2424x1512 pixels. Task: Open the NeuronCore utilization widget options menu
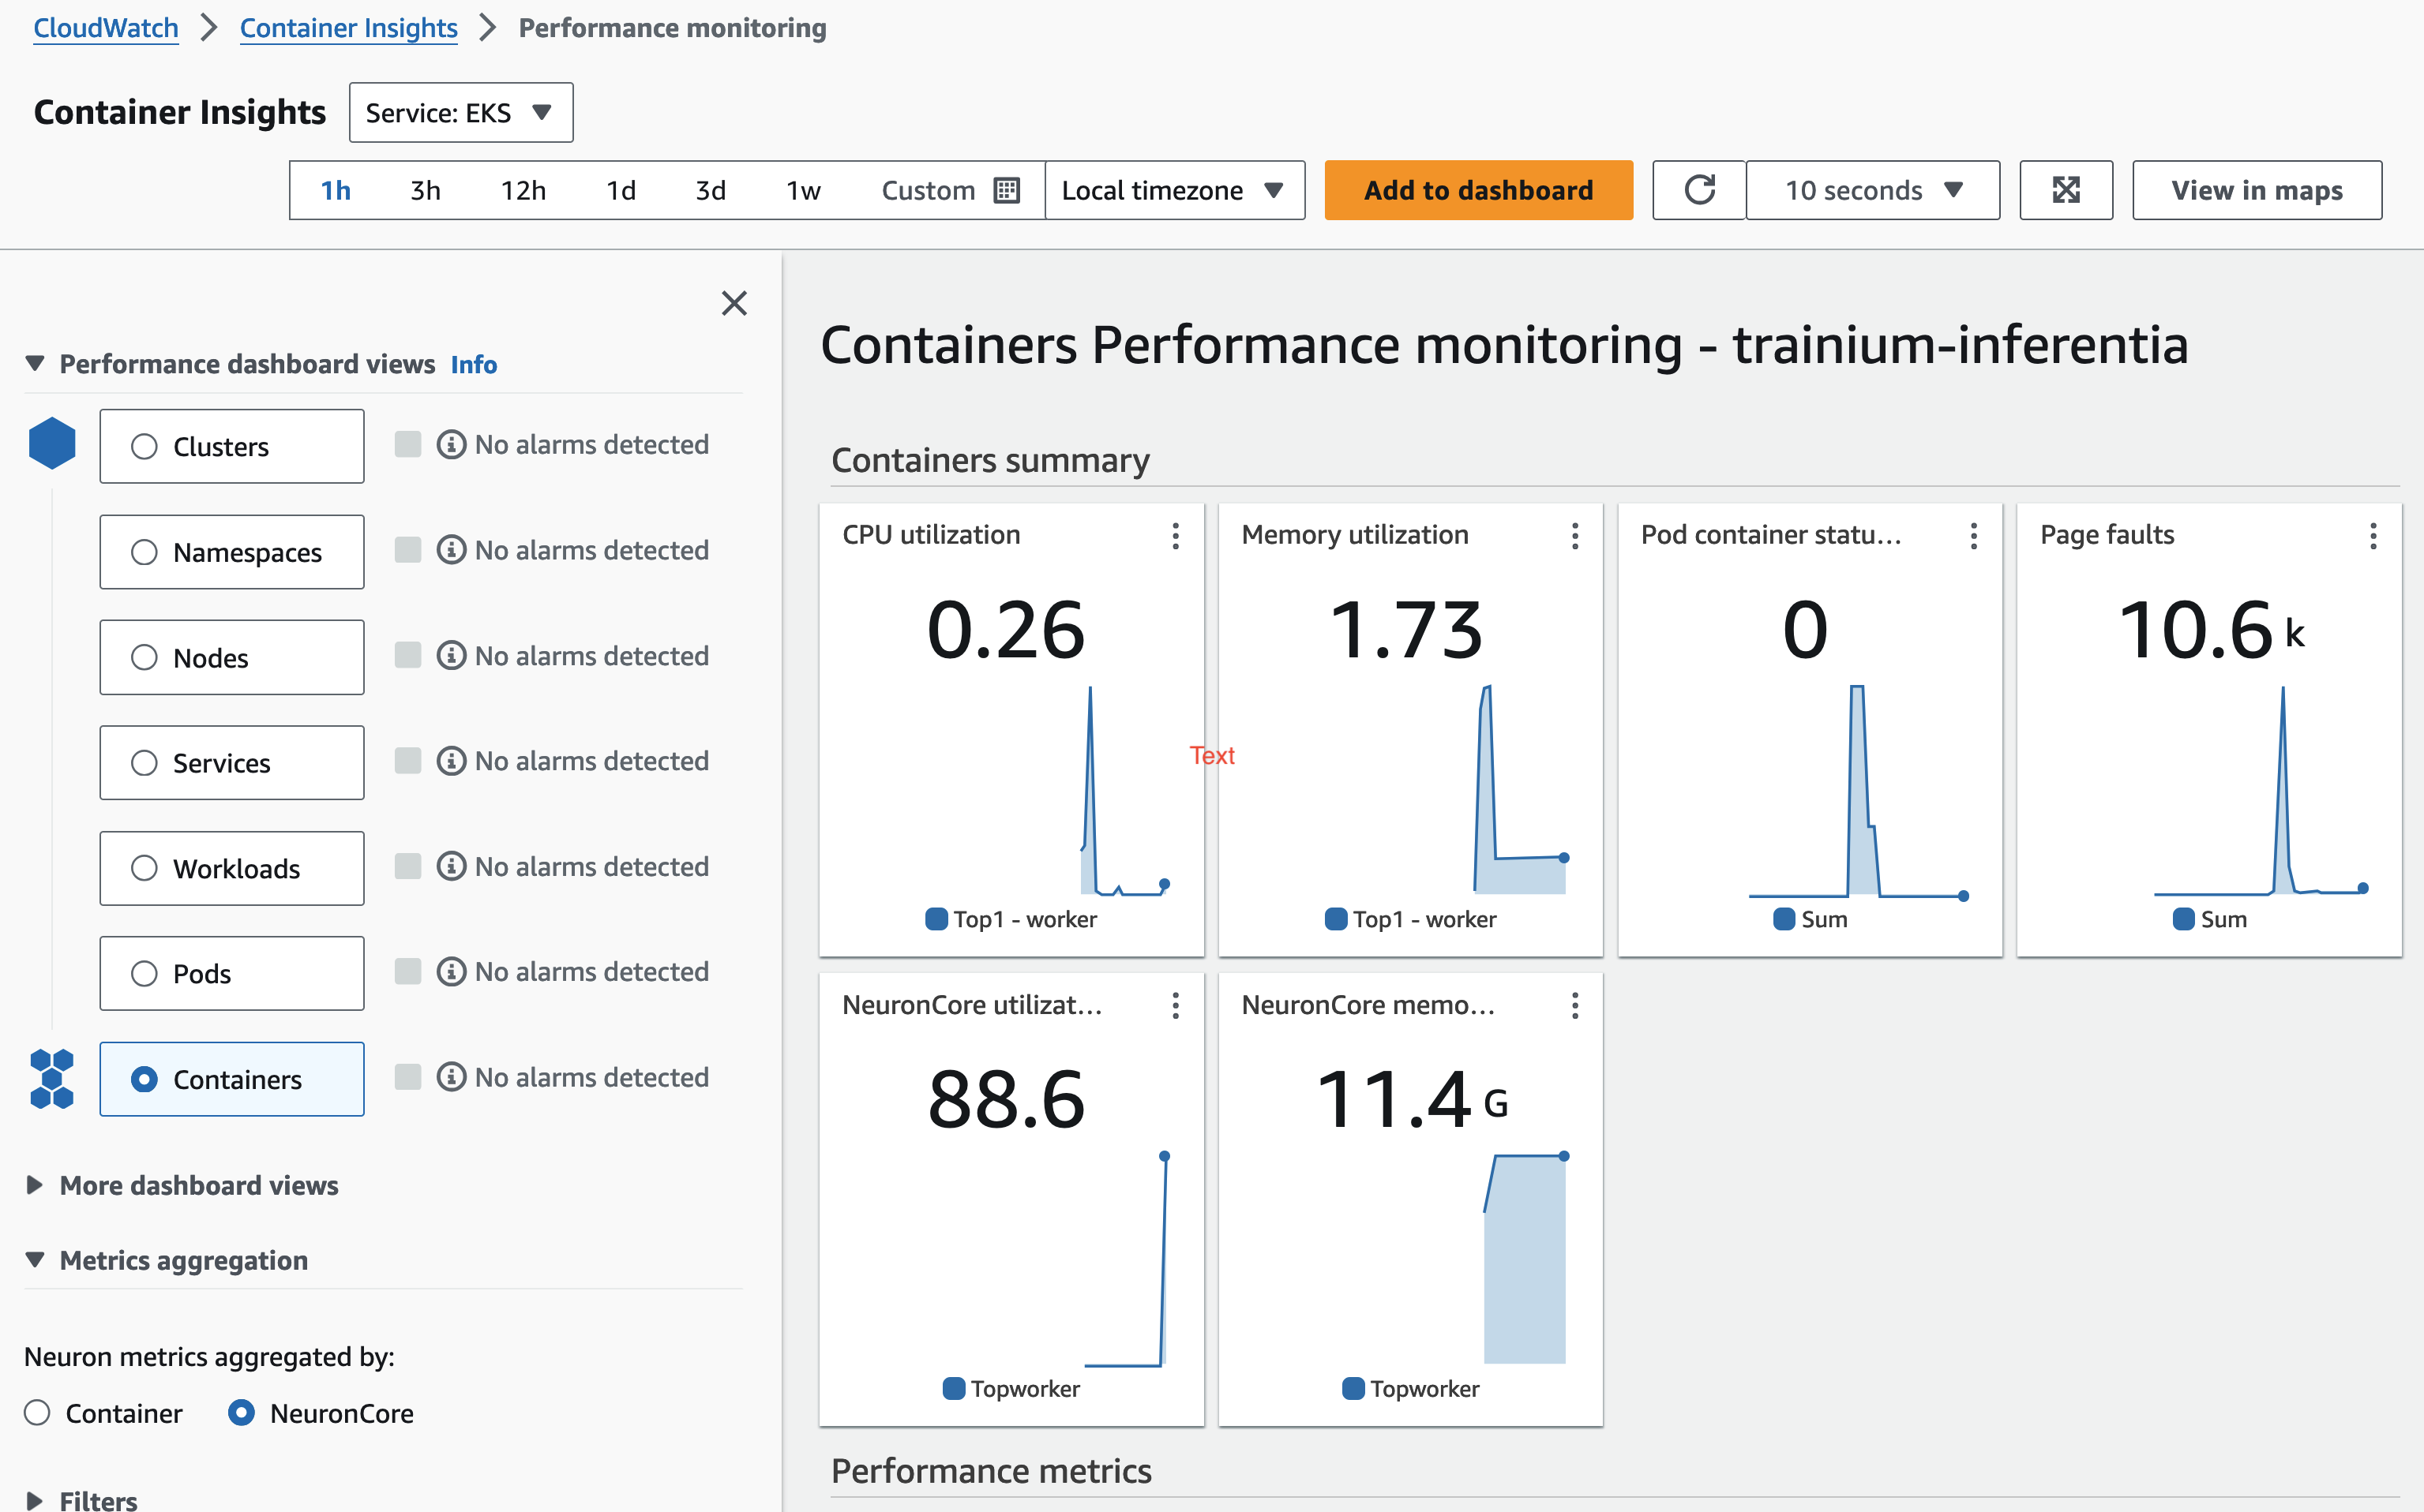tap(1176, 1006)
